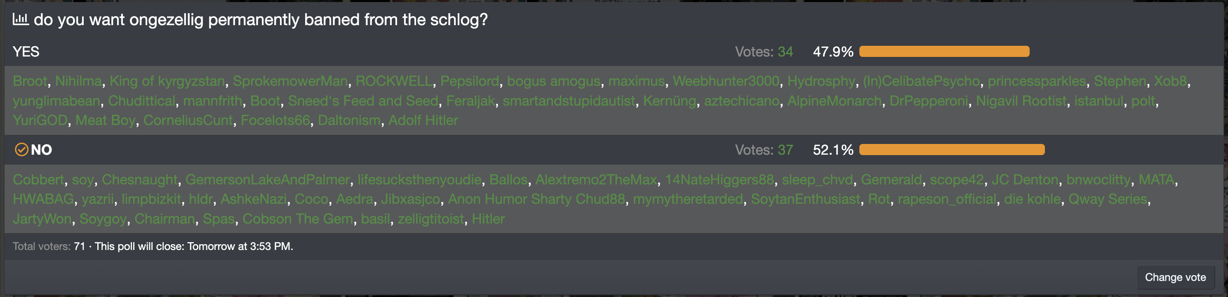Open the Nihilma voter profile link
The image size is (1228, 297).
pos(78,81)
